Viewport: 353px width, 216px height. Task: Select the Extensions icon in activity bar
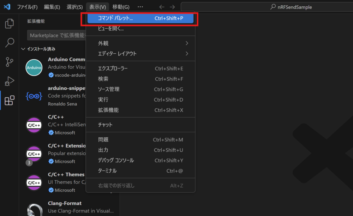[x=10, y=101]
